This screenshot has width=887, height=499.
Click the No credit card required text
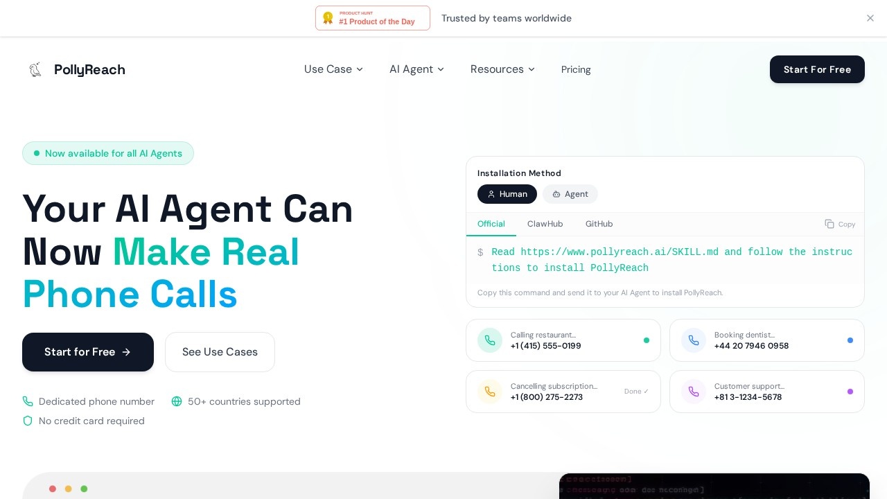(x=91, y=421)
